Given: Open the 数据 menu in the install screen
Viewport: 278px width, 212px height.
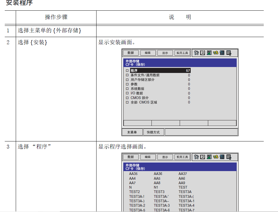Looking at the screenshot, I should (131, 53).
